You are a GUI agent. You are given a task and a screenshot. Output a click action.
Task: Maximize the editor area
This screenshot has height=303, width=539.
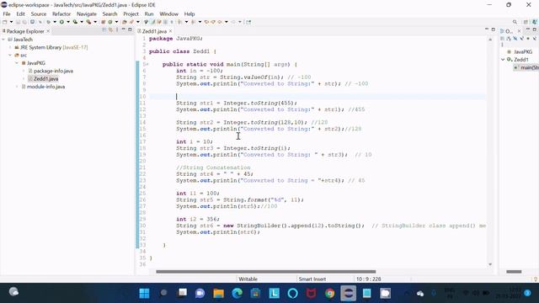[494, 30]
